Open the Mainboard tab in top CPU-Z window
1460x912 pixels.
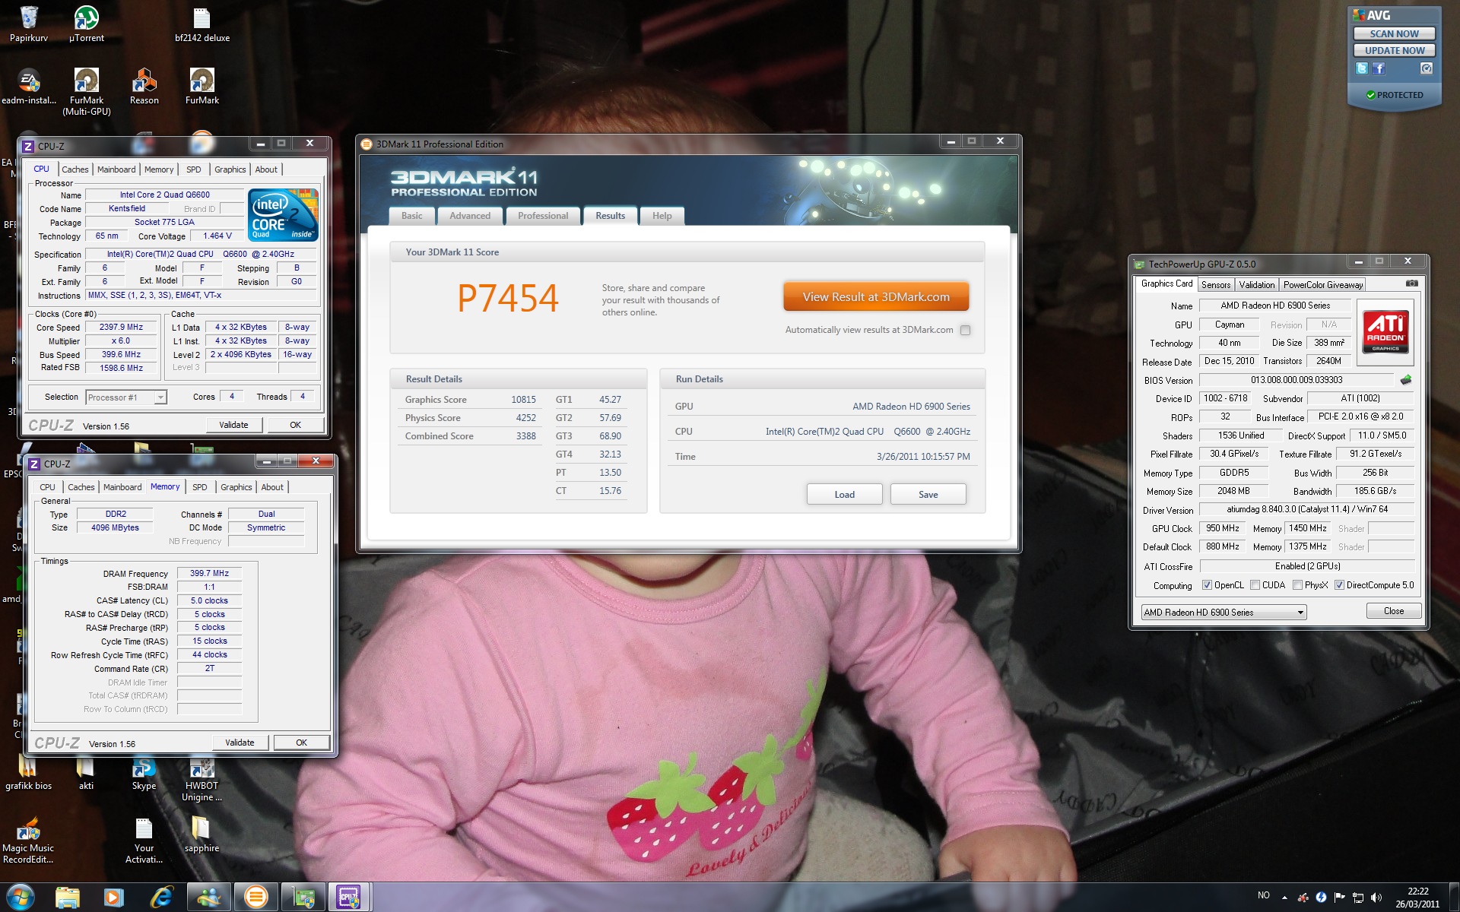click(x=116, y=169)
